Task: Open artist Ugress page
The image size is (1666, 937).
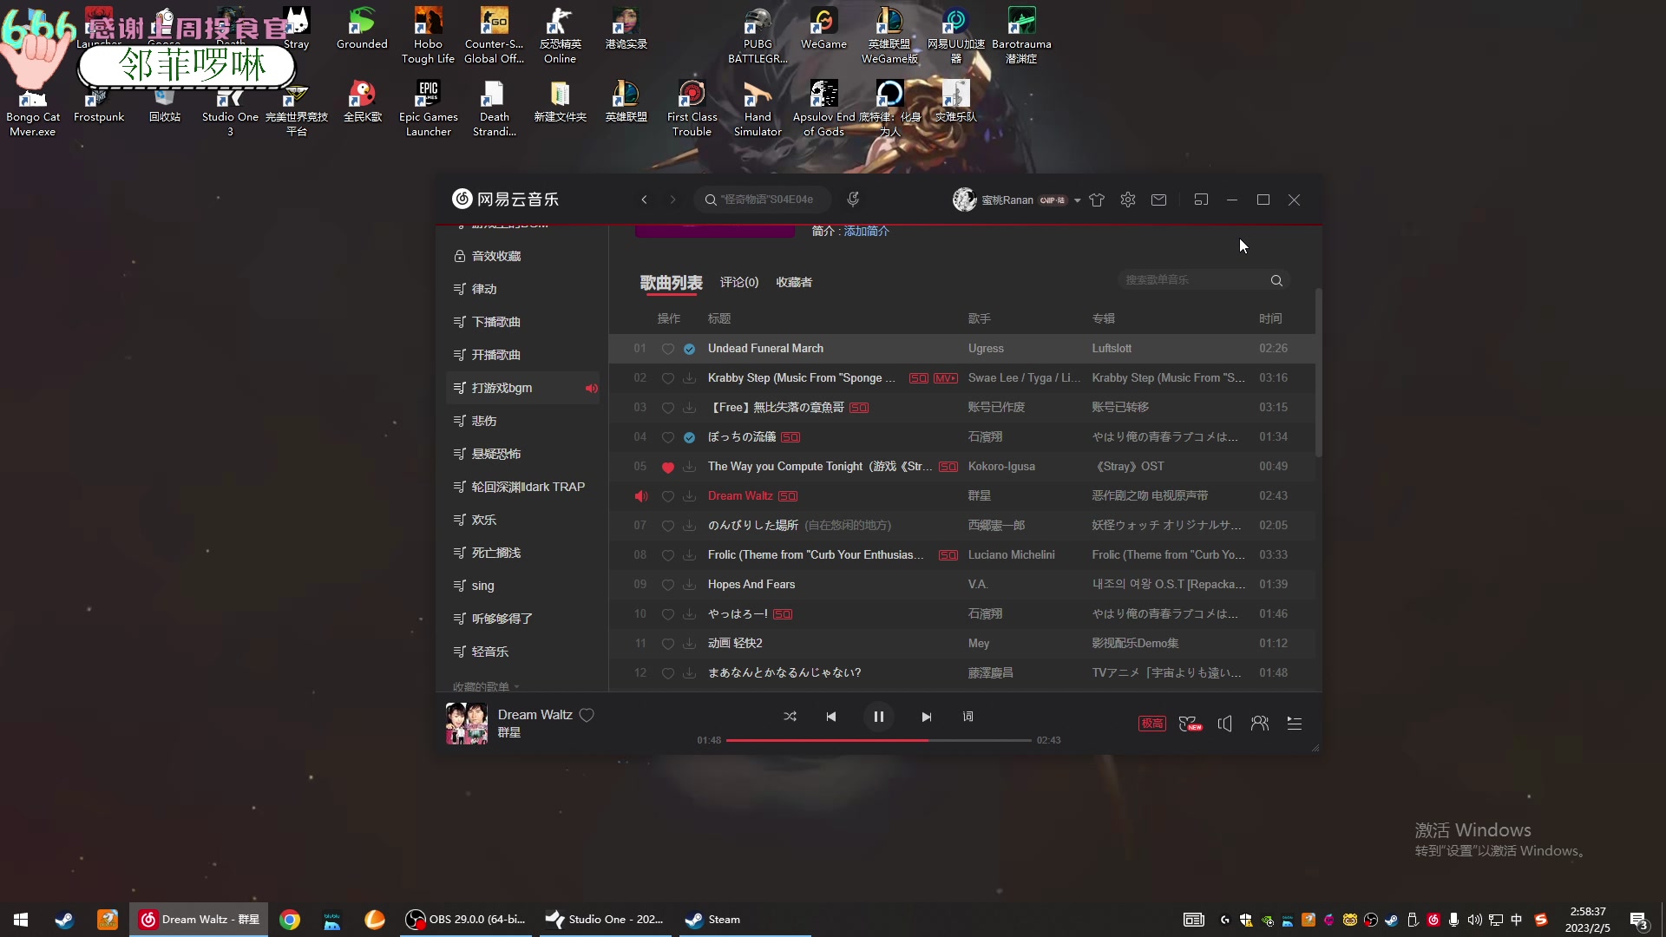Action: click(986, 349)
